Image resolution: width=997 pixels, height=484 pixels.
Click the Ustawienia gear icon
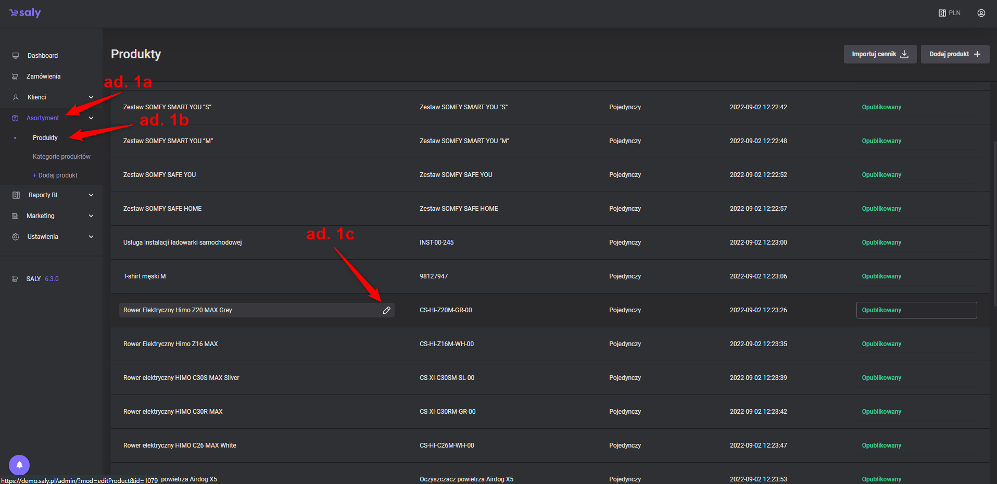tap(16, 237)
